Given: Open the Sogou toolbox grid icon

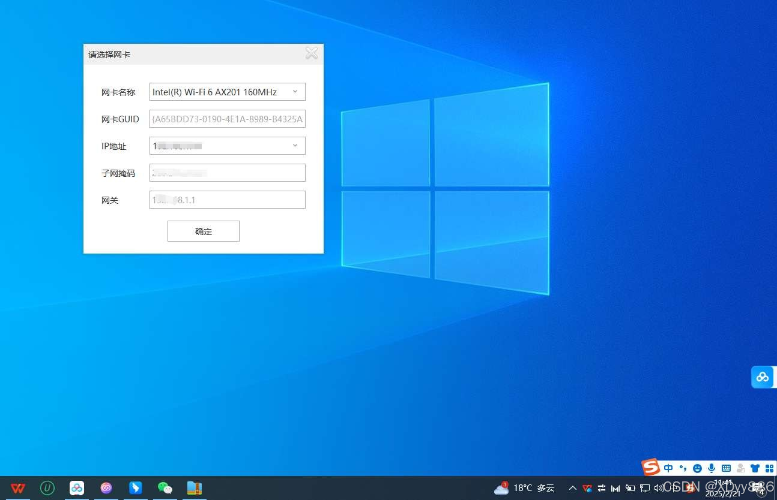Looking at the screenshot, I should [769, 468].
